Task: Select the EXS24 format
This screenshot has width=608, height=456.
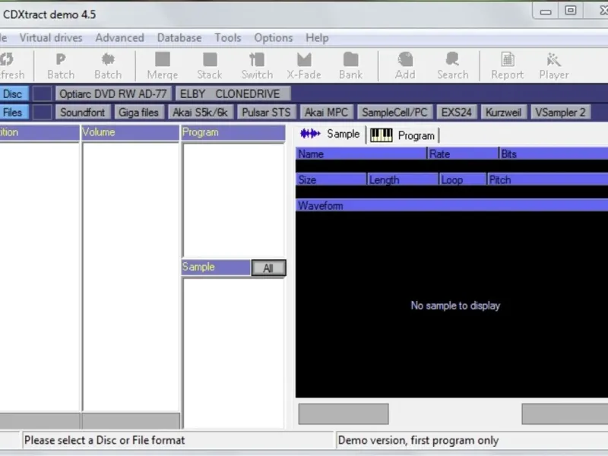Action: [x=457, y=112]
